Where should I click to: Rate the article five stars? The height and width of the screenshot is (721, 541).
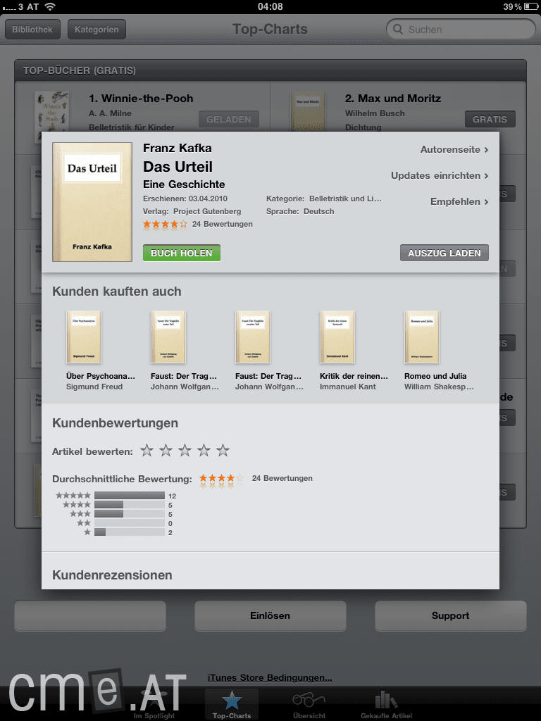(x=223, y=451)
